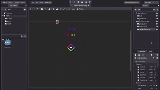
Task: Go back in FileSystem history
Action: [3, 9]
